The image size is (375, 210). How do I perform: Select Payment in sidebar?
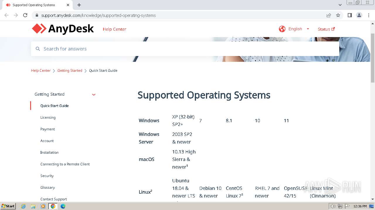(47, 129)
